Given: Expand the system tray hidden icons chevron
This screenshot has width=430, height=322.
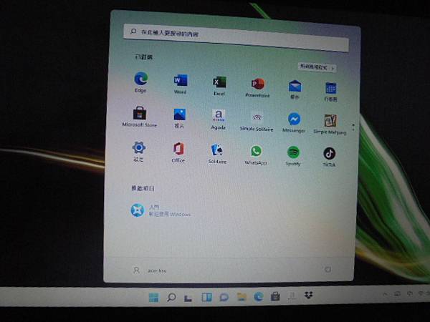Looking at the screenshot, I should click(x=385, y=294).
